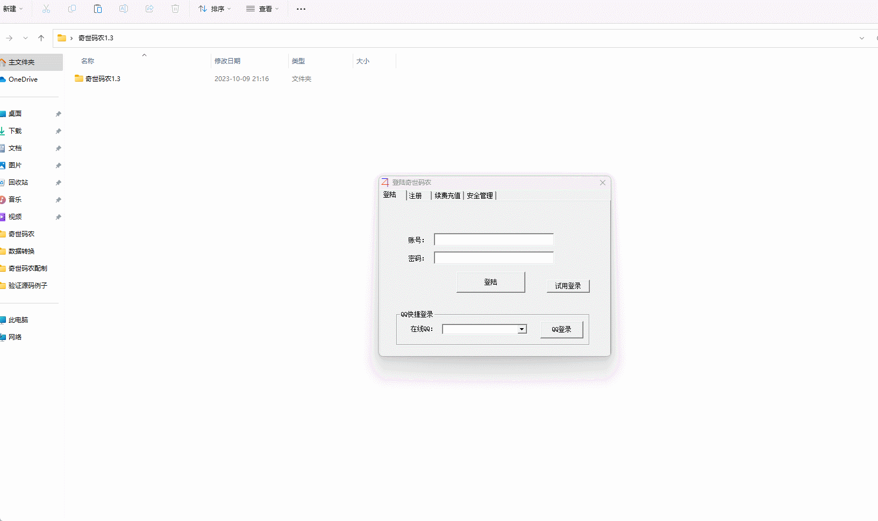Click the QQ登录 button
Viewport: 878px width, 521px height.
point(561,329)
